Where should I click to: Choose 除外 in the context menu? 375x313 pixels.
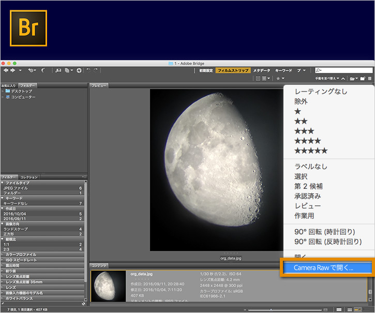(301, 101)
